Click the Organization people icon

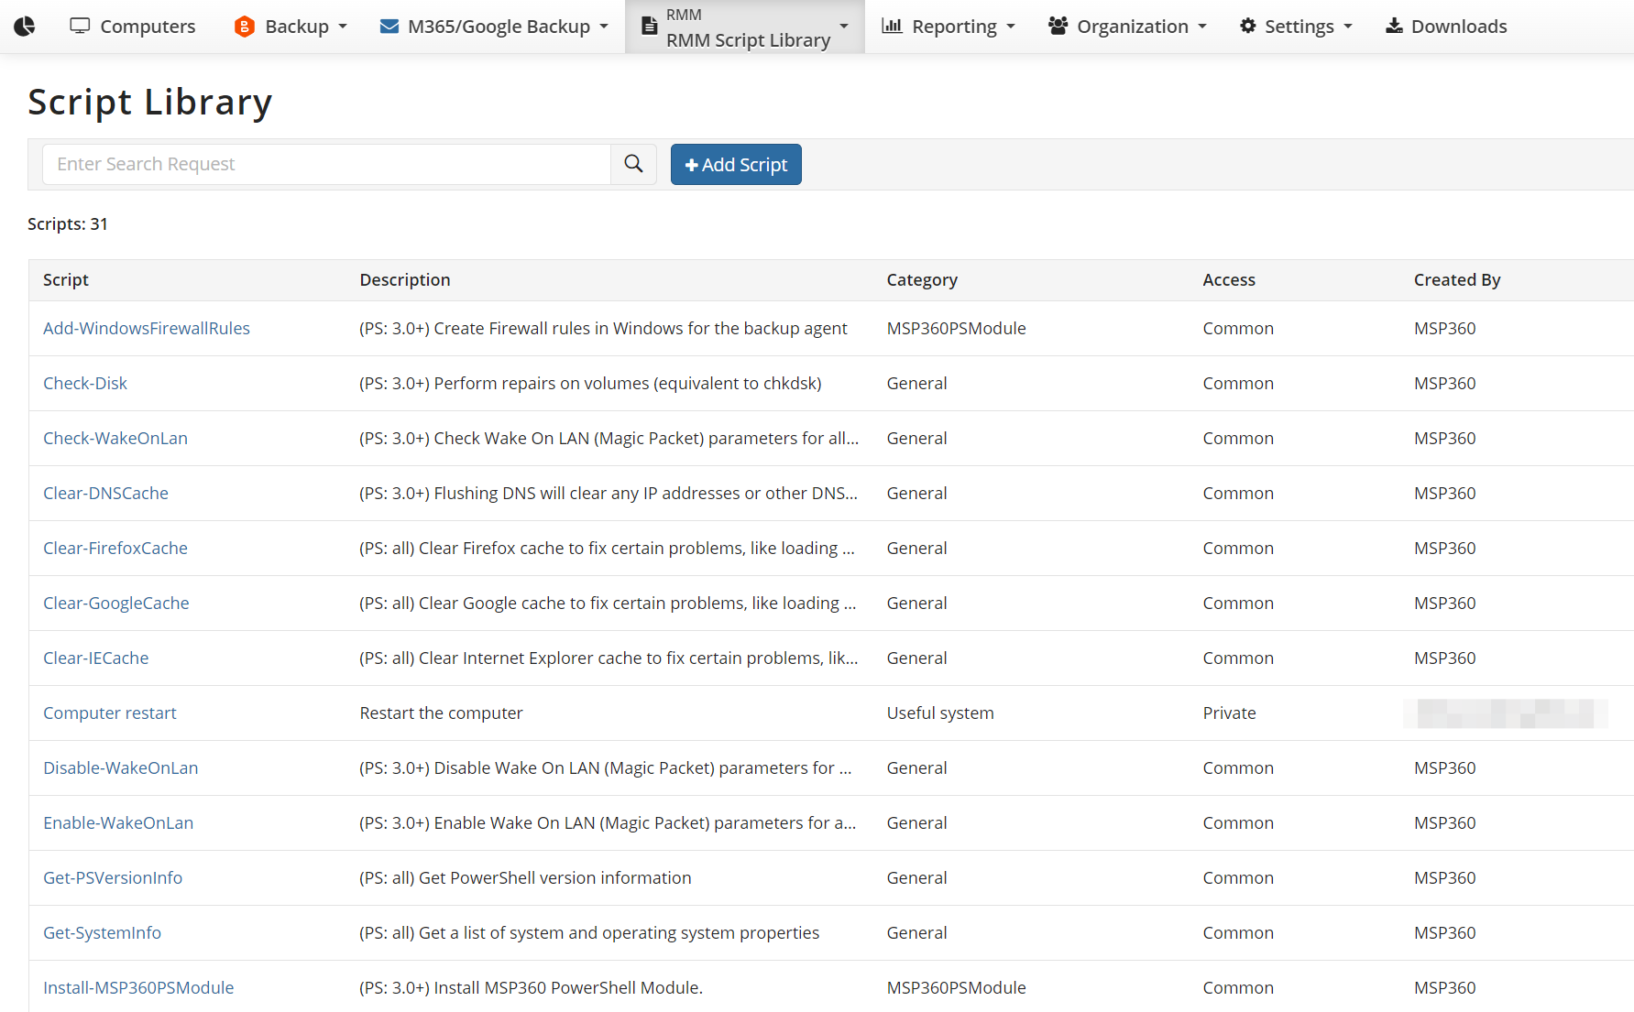point(1058,26)
